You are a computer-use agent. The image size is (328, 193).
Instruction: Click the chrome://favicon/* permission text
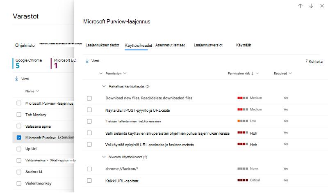[122, 169]
